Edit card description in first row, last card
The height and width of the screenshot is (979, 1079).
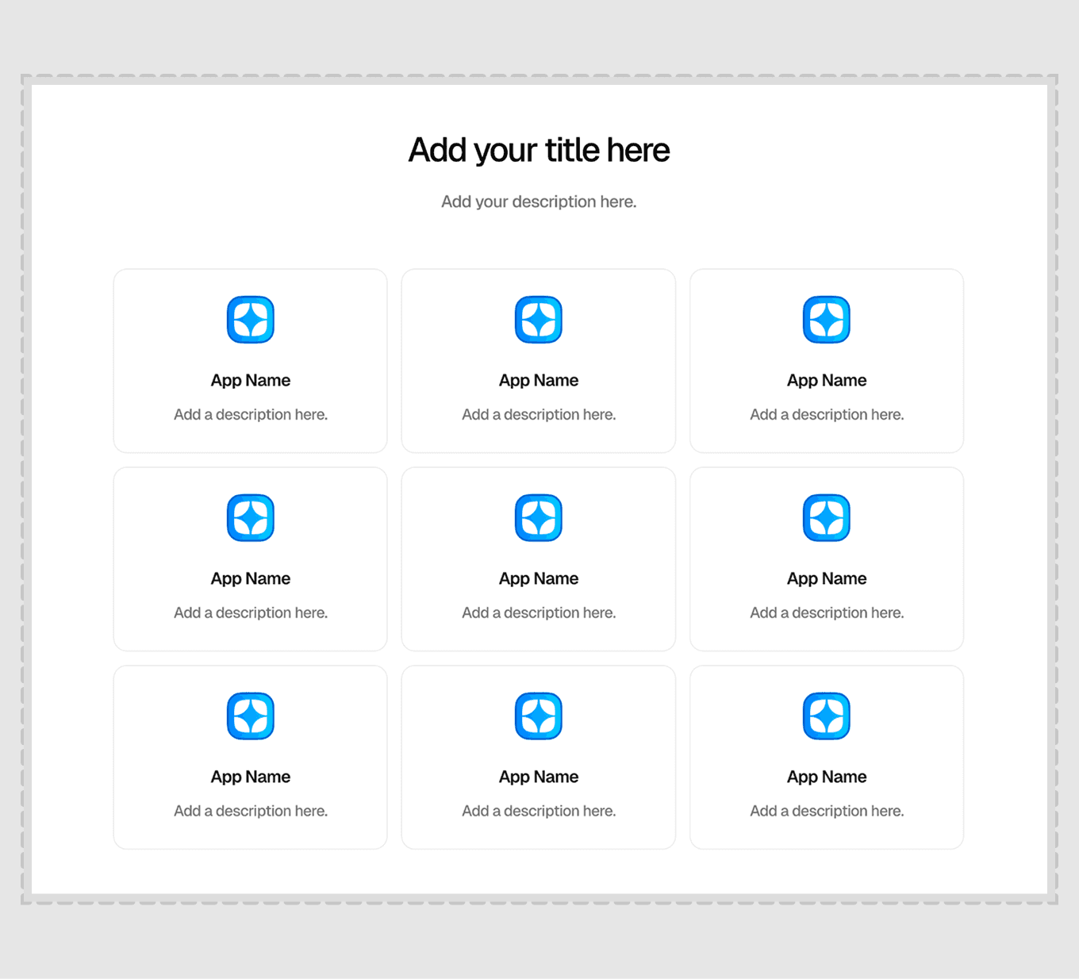[827, 414]
